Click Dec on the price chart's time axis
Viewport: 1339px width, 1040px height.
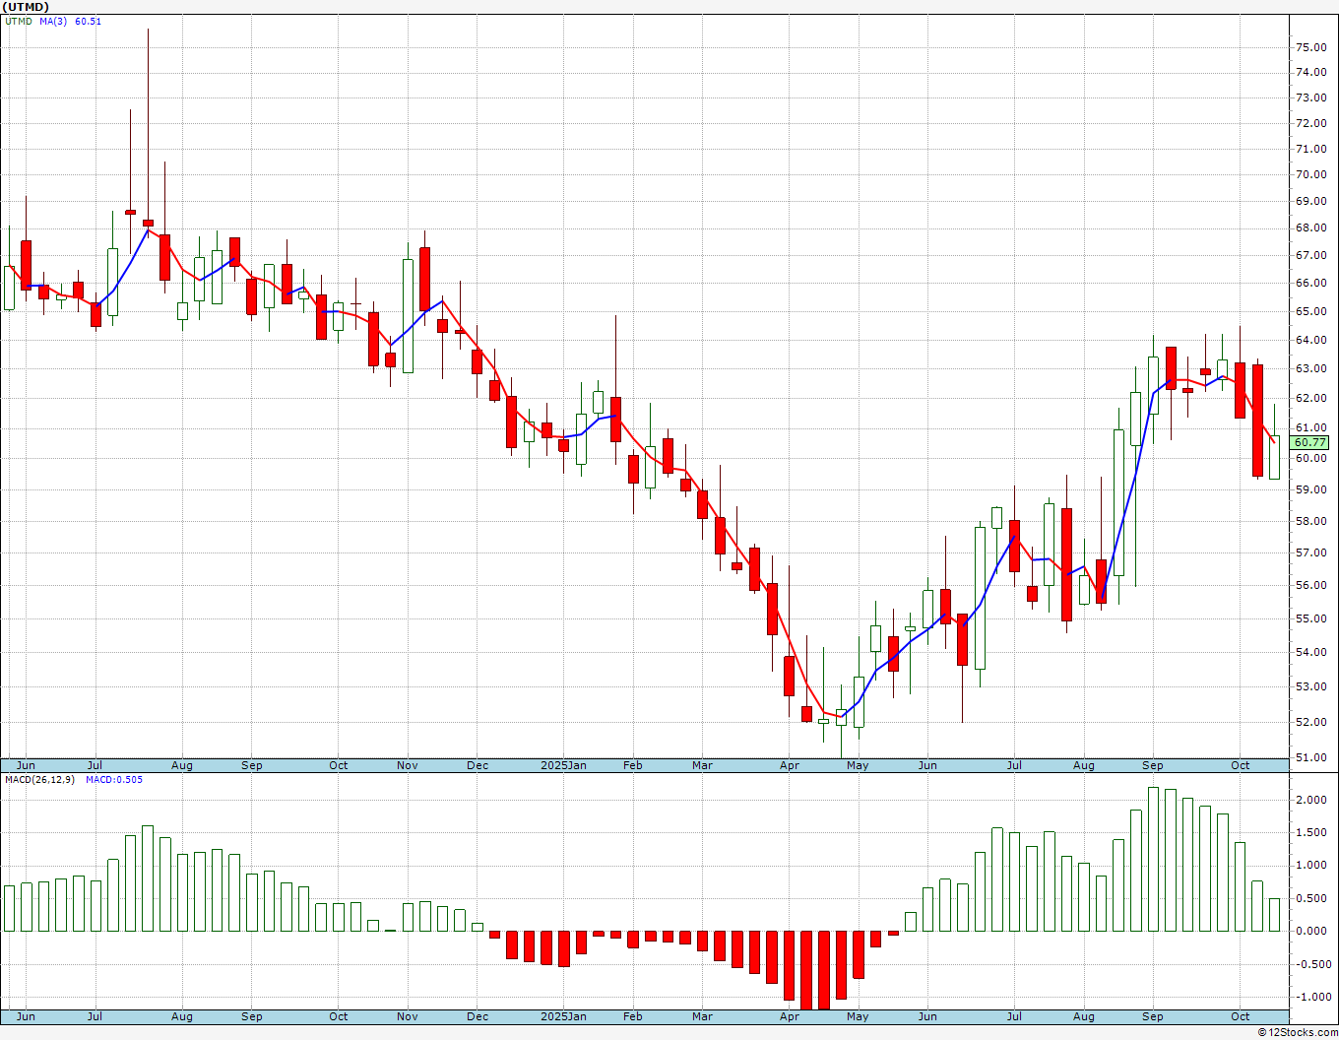click(478, 765)
